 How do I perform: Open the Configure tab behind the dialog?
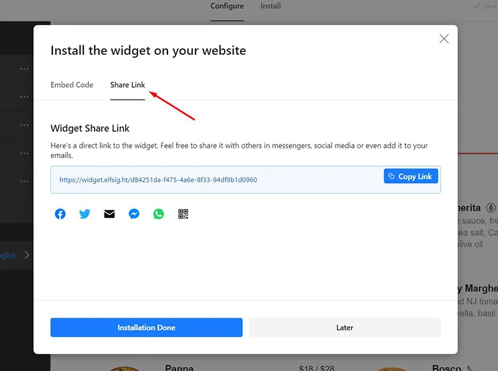[x=227, y=6]
